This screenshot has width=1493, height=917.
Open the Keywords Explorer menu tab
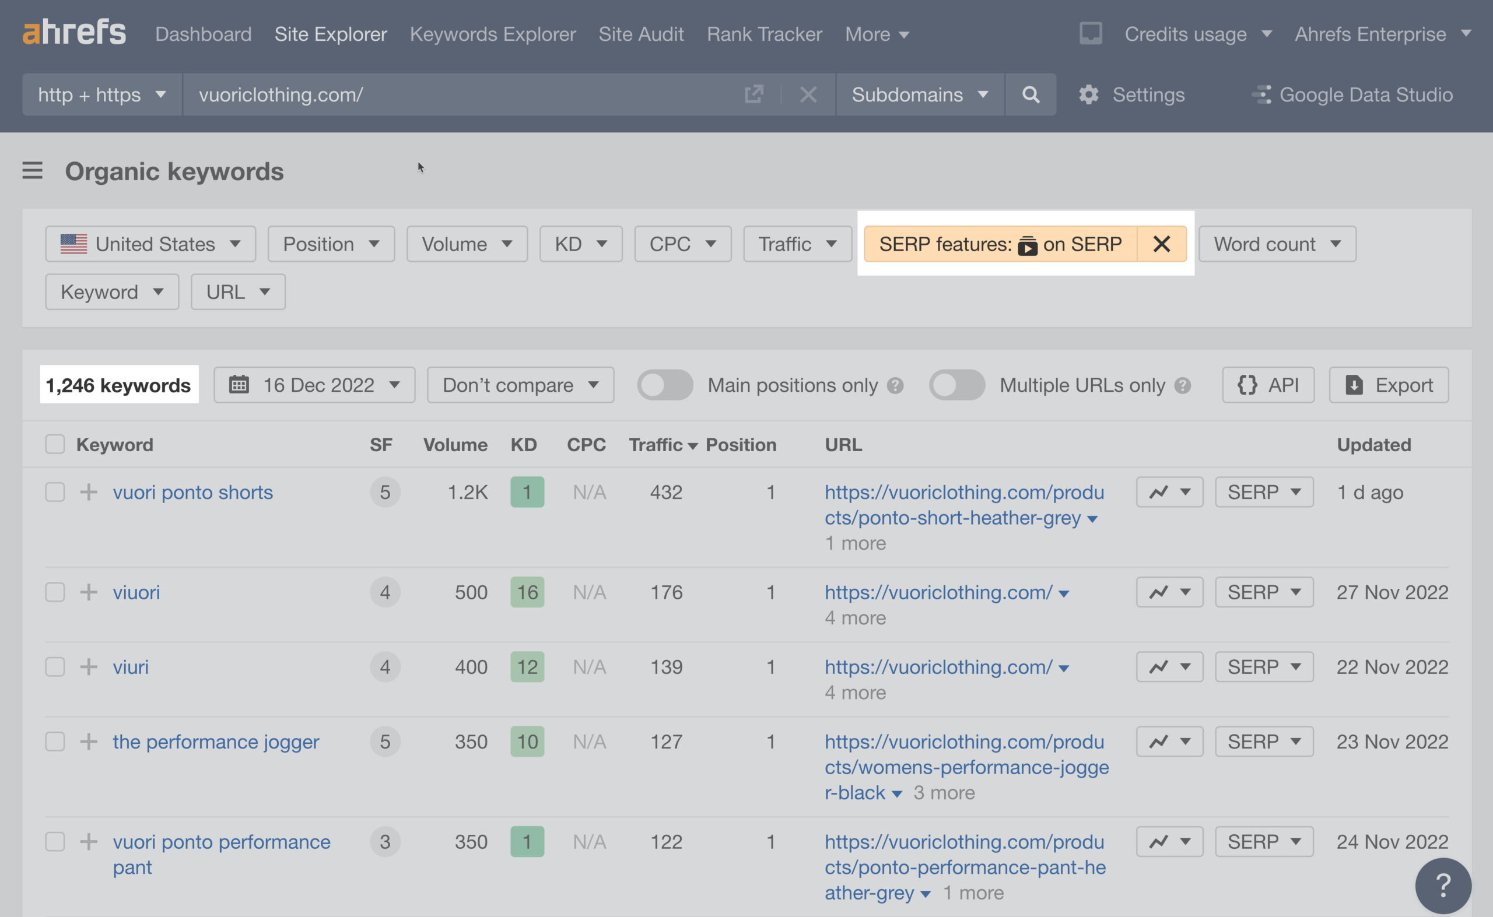pos(494,32)
